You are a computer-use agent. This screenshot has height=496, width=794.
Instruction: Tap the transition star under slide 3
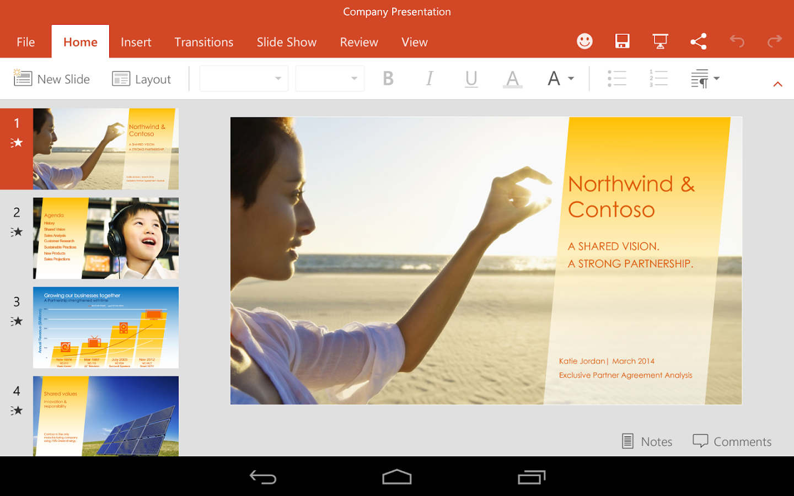(x=17, y=321)
